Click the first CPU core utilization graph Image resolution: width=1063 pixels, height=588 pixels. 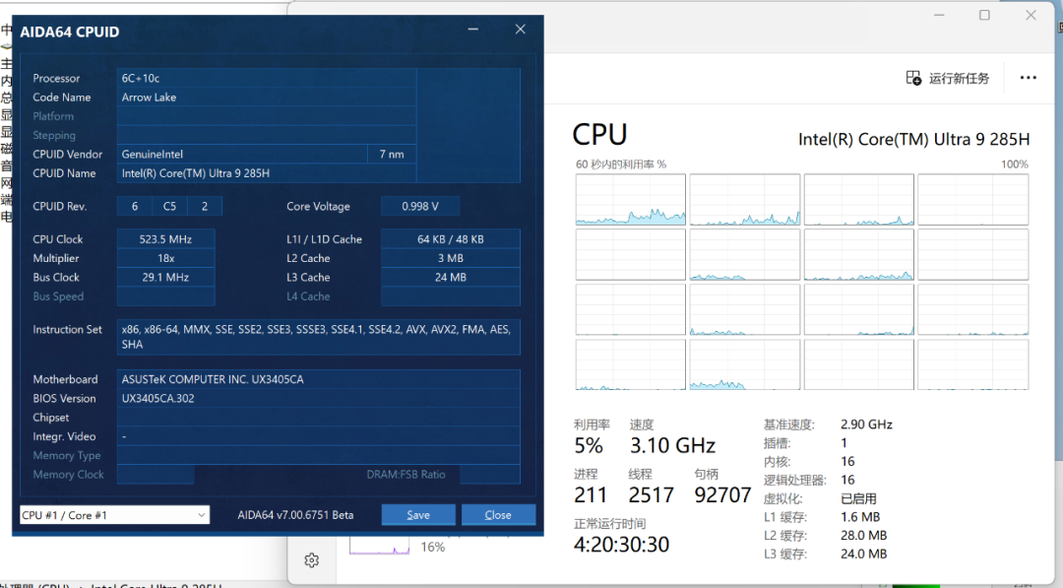click(631, 199)
